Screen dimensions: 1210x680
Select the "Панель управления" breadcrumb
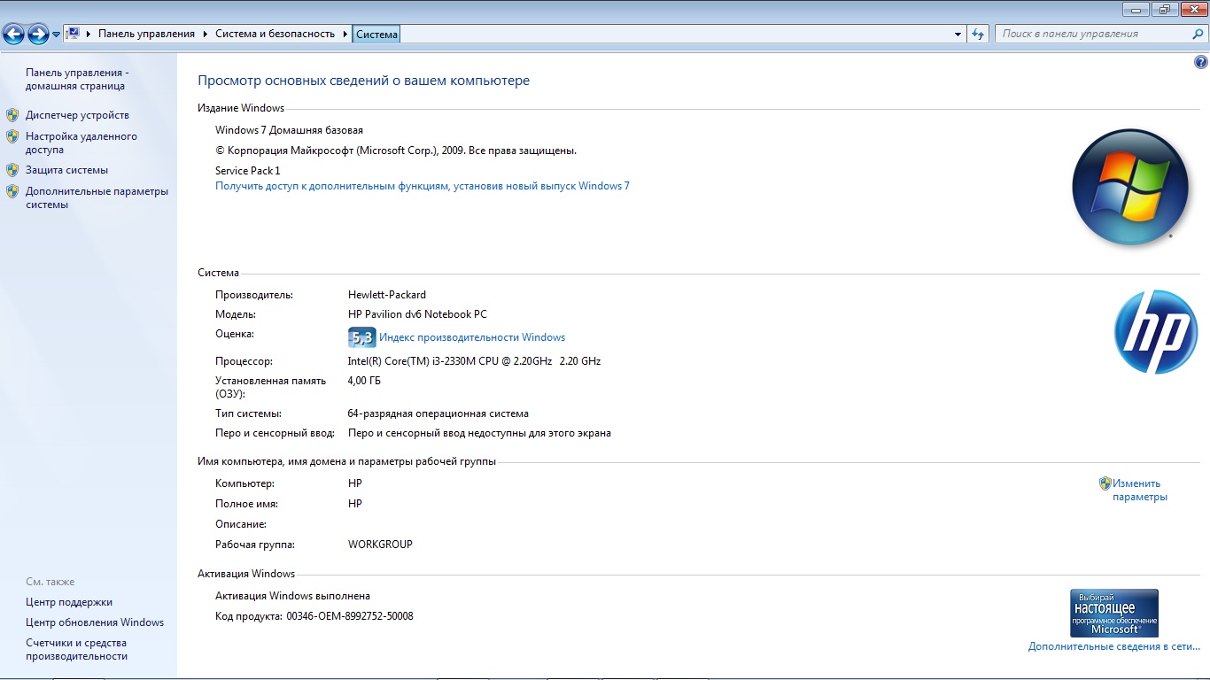[x=146, y=34]
